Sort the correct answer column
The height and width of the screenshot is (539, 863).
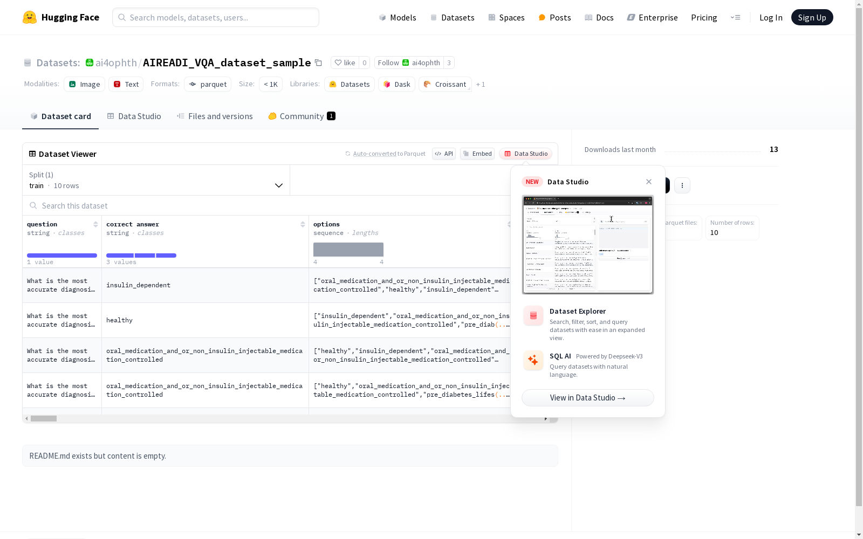tap(303, 224)
